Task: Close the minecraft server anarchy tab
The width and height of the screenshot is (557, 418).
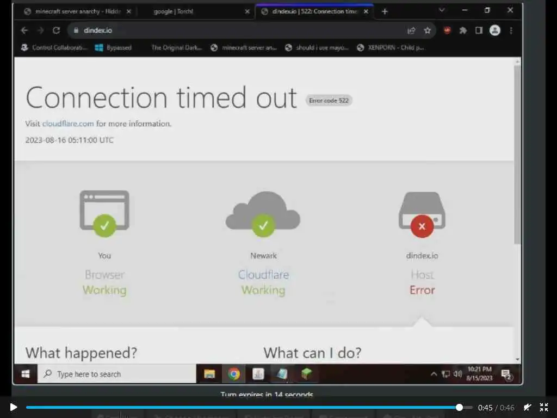Action: [128, 11]
